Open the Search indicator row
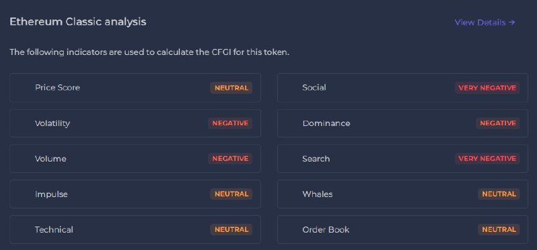The width and height of the screenshot is (537, 250). pos(403,159)
